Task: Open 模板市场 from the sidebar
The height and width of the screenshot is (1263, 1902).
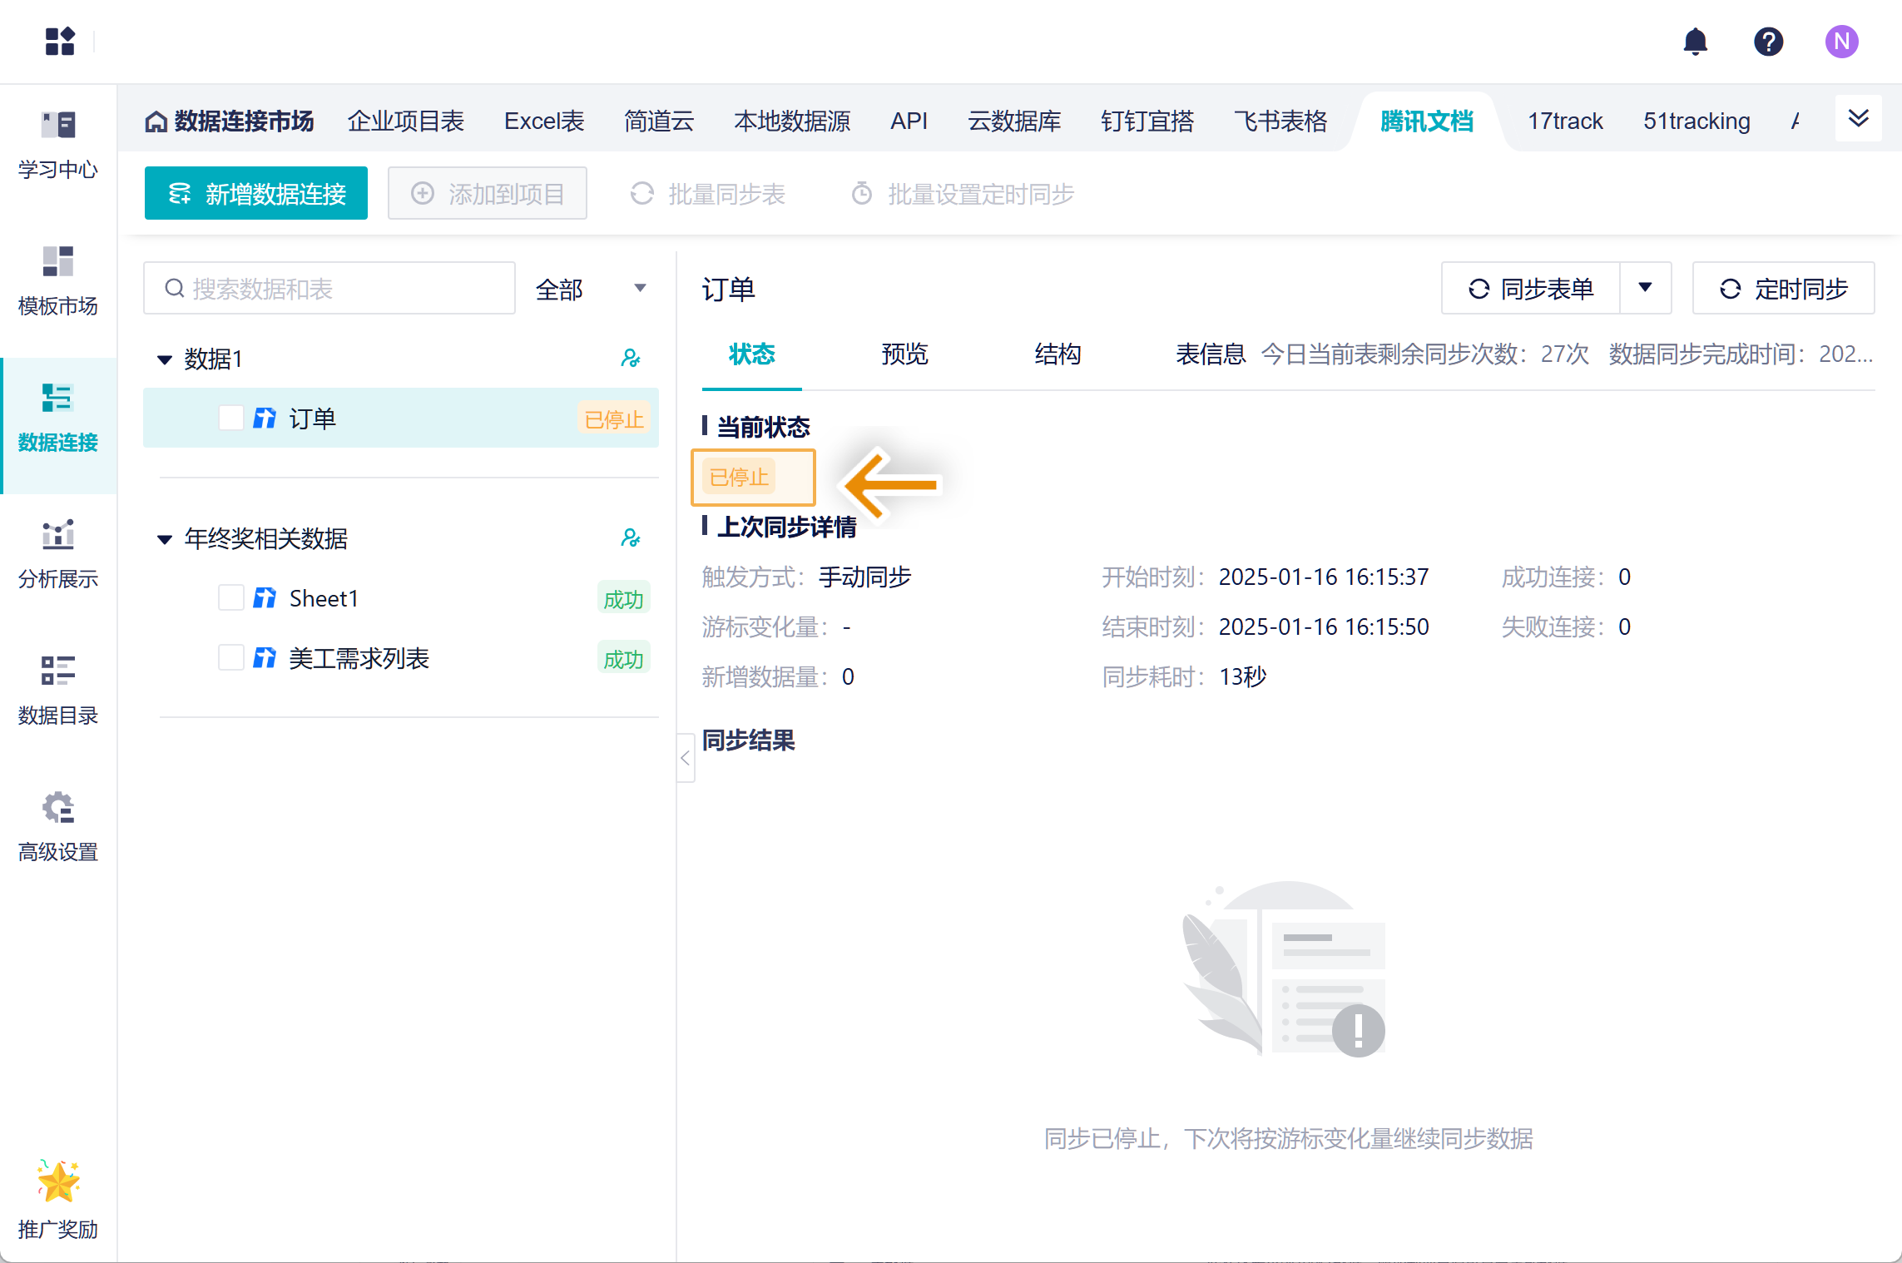Action: pos(58,281)
